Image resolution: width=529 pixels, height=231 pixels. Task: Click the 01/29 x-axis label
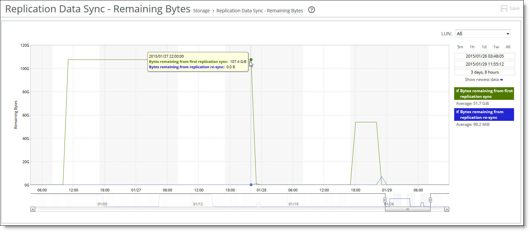387,190
